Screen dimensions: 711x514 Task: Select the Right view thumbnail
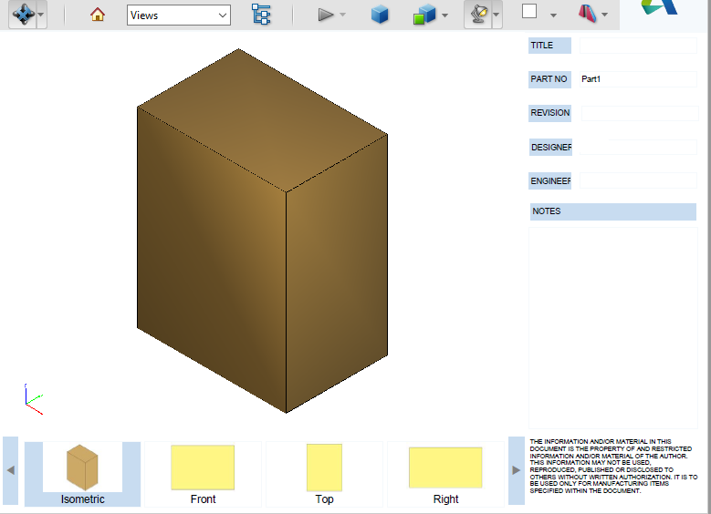point(445,474)
